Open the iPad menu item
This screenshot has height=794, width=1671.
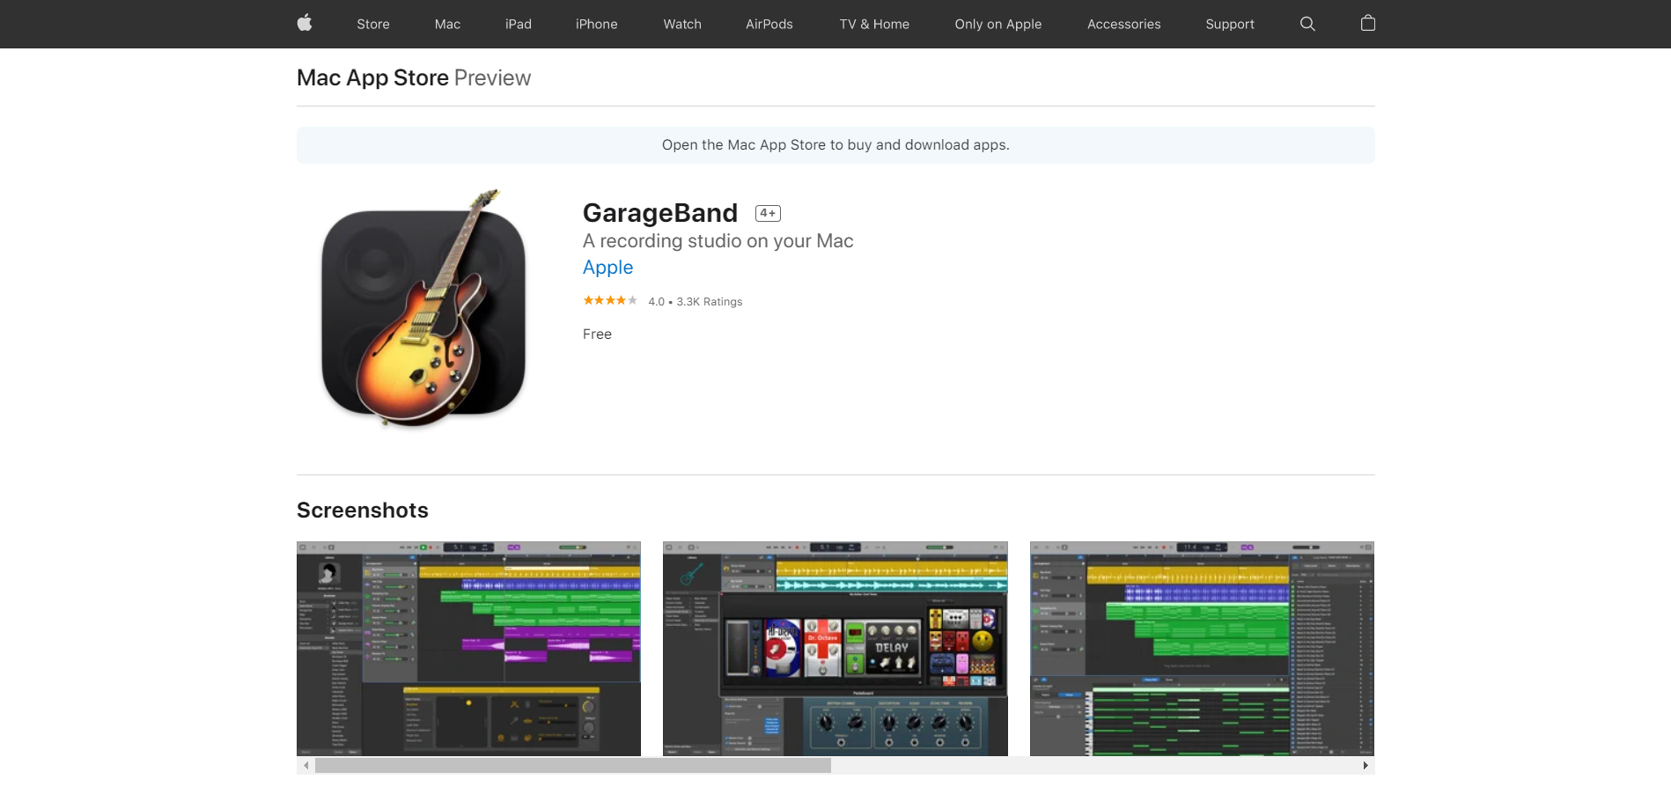tap(519, 24)
